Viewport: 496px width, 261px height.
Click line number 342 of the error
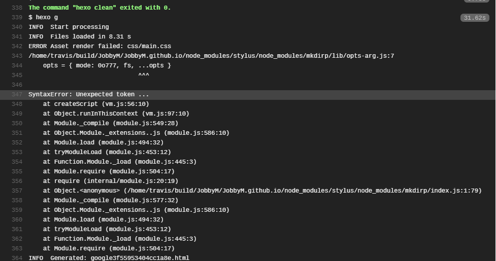pyautogui.click(x=17, y=46)
